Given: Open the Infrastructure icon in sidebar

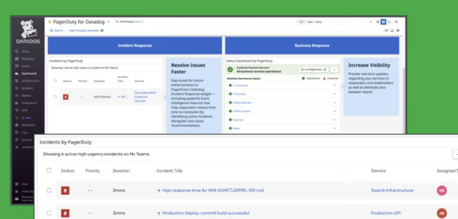Looking at the screenshot, I should 17,81.
